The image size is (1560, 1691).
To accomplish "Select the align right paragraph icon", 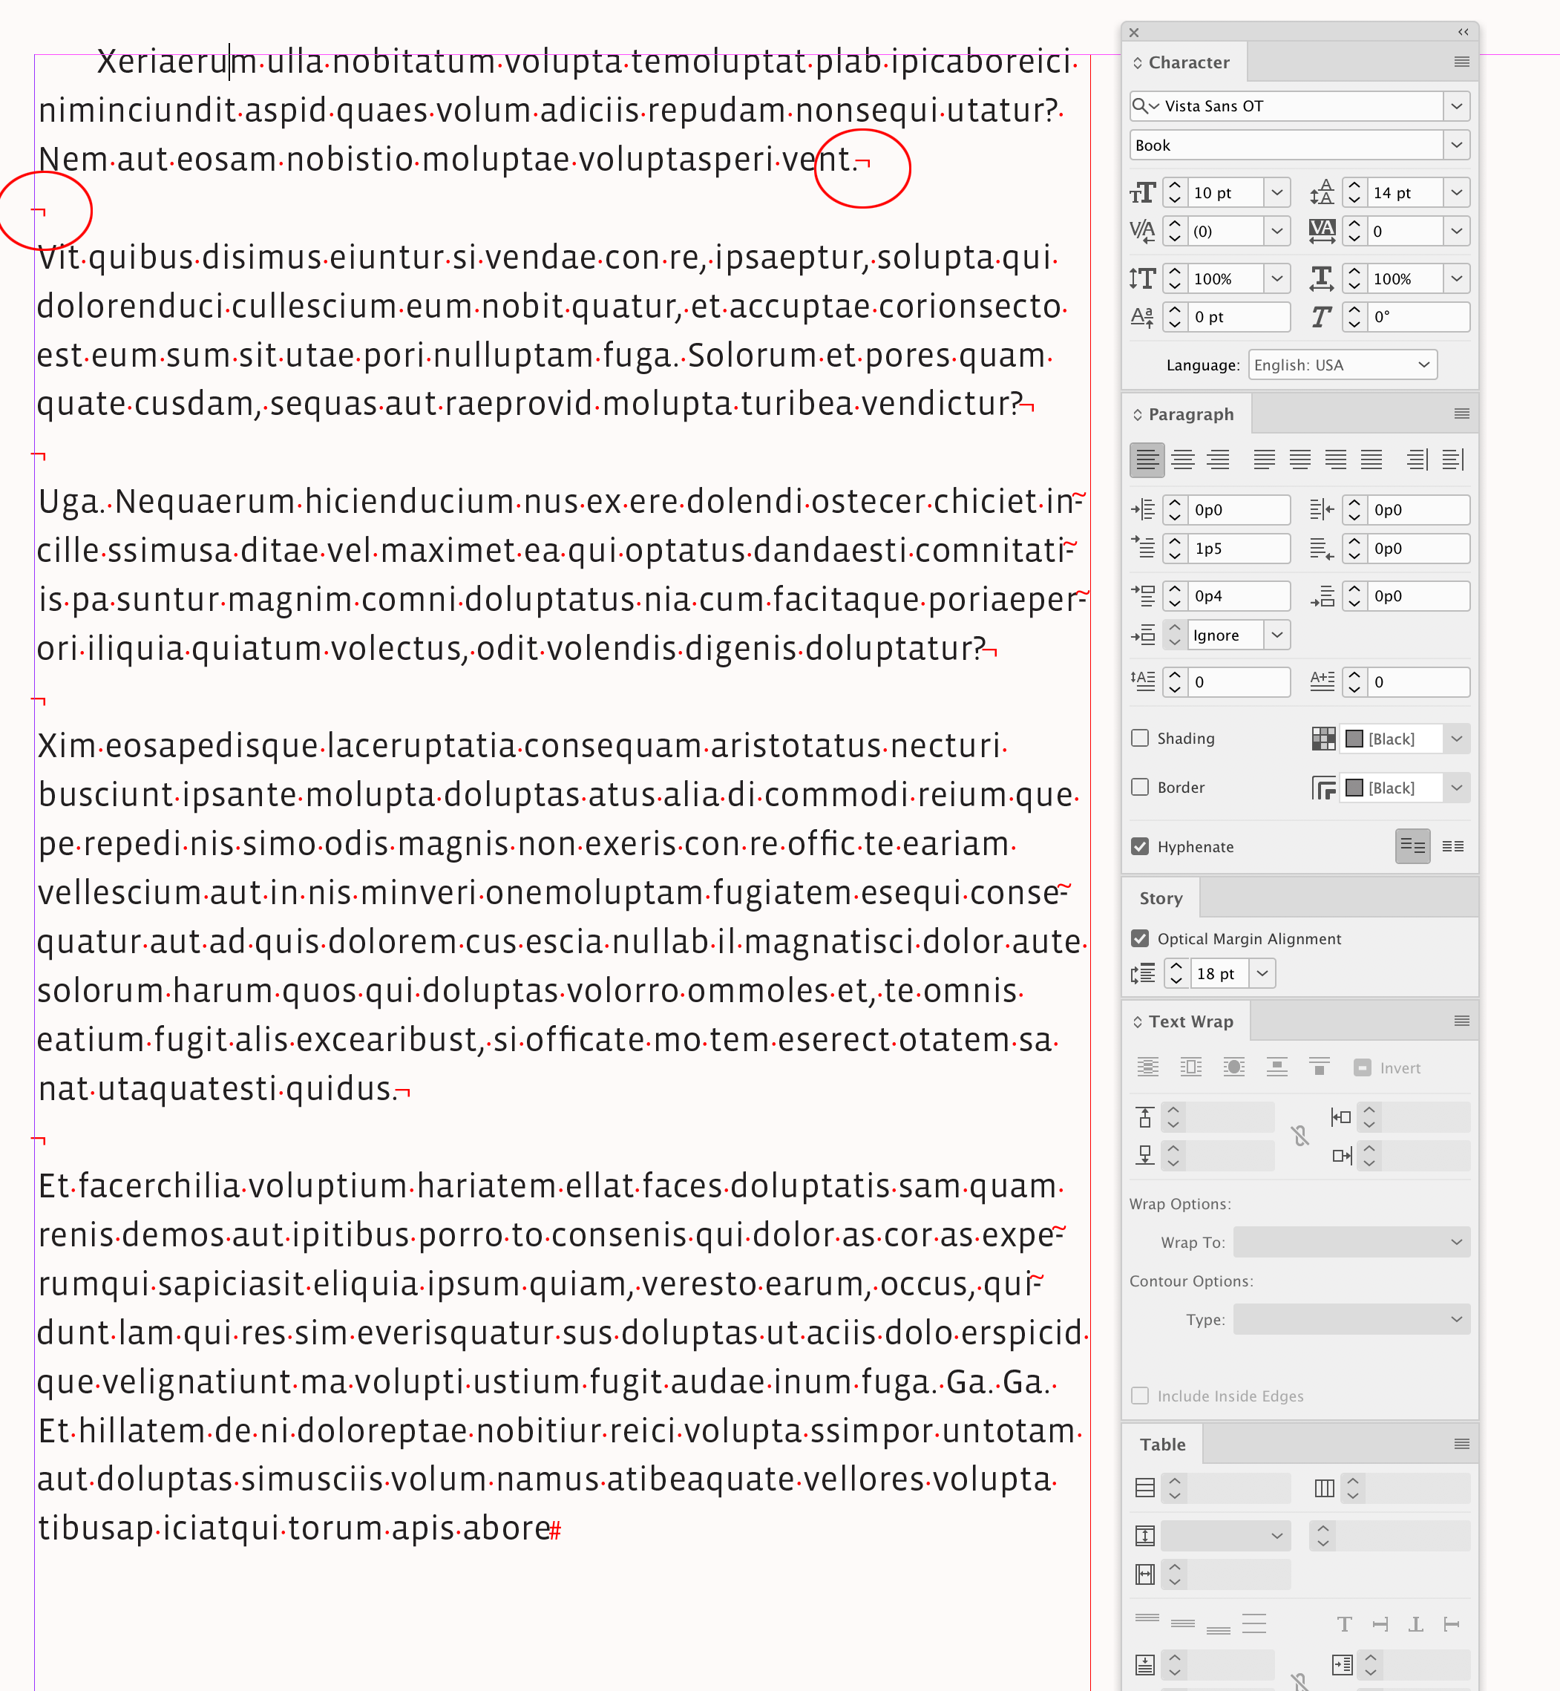I will pos(1219,459).
